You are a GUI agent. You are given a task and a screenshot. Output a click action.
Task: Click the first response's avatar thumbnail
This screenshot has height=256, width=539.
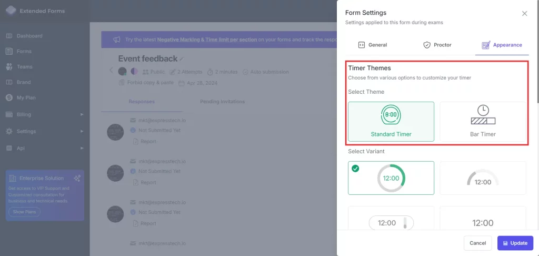(x=115, y=132)
